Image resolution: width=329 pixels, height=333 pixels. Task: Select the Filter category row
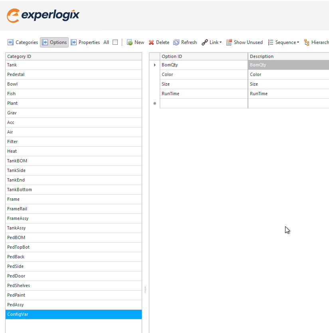pos(73,142)
